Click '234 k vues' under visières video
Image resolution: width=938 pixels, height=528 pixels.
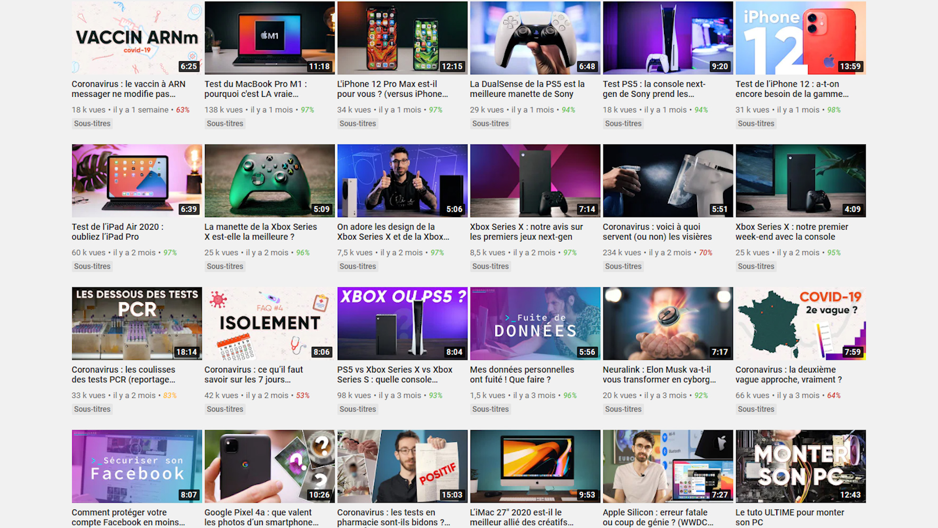pyautogui.click(x=622, y=253)
